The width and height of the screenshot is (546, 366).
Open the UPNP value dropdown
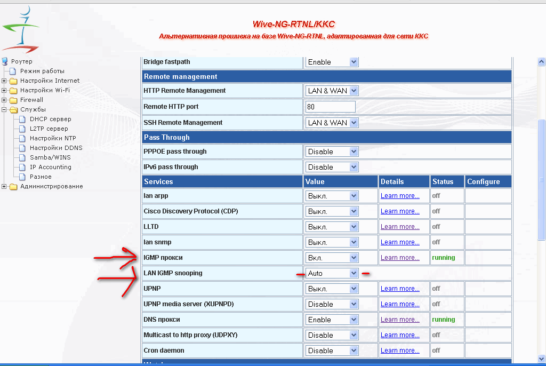click(332, 289)
